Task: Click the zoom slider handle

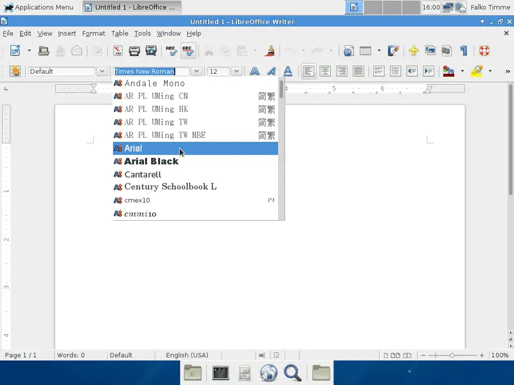Action: 452,355
